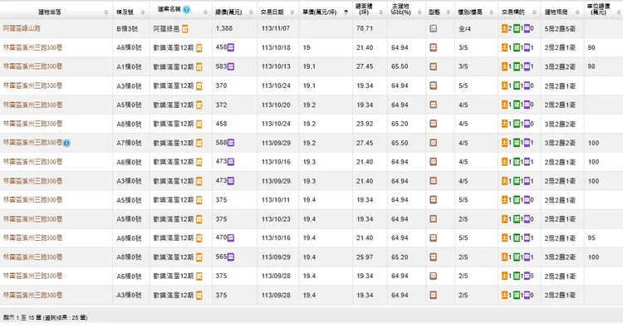Sort by 交易日期 using its sort arrows
Viewport: 623px width, 328px height.
pos(292,12)
